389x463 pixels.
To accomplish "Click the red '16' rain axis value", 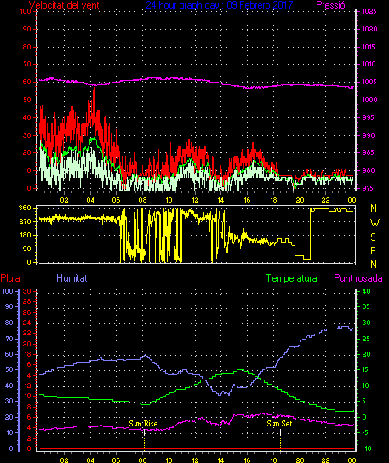I will pos(27,365).
